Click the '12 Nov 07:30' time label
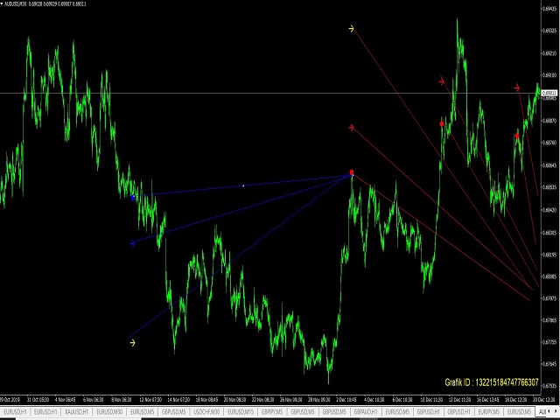The width and height of the screenshot is (560, 420). click(x=150, y=399)
